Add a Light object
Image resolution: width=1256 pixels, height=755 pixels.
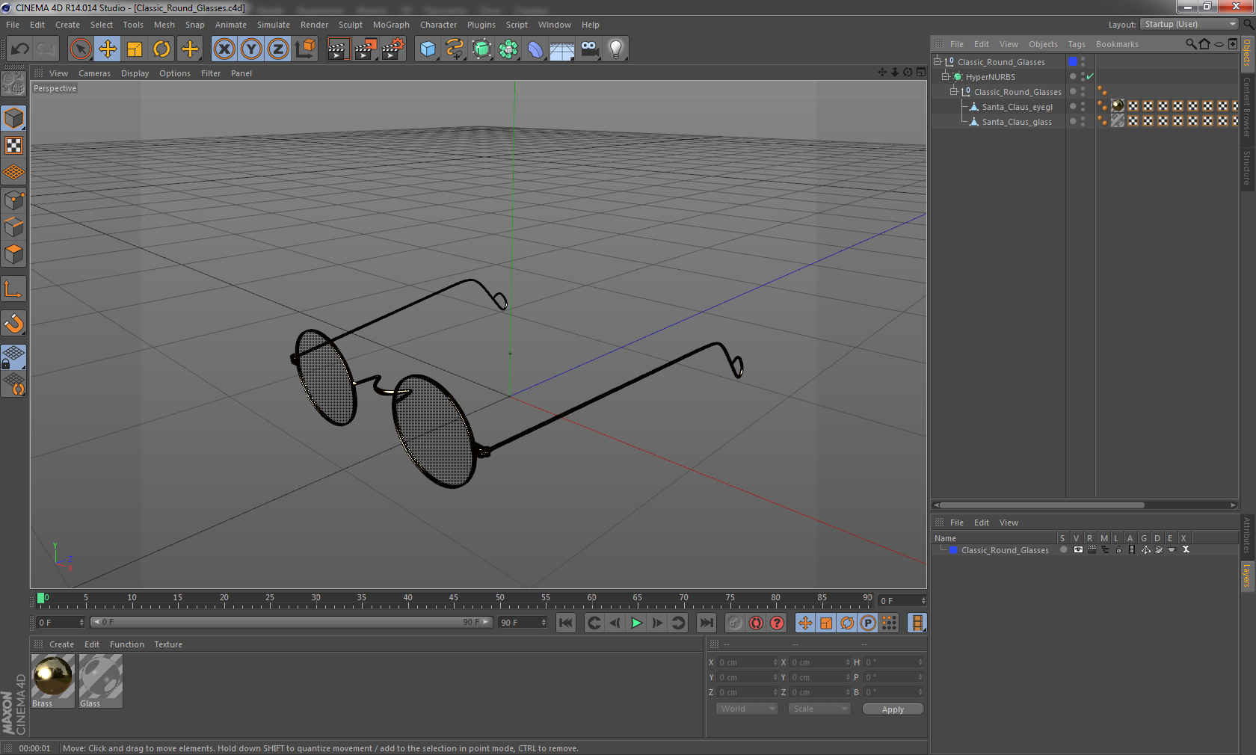click(616, 49)
